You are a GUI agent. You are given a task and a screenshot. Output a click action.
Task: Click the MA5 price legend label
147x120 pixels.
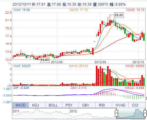(x=22, y=10)
